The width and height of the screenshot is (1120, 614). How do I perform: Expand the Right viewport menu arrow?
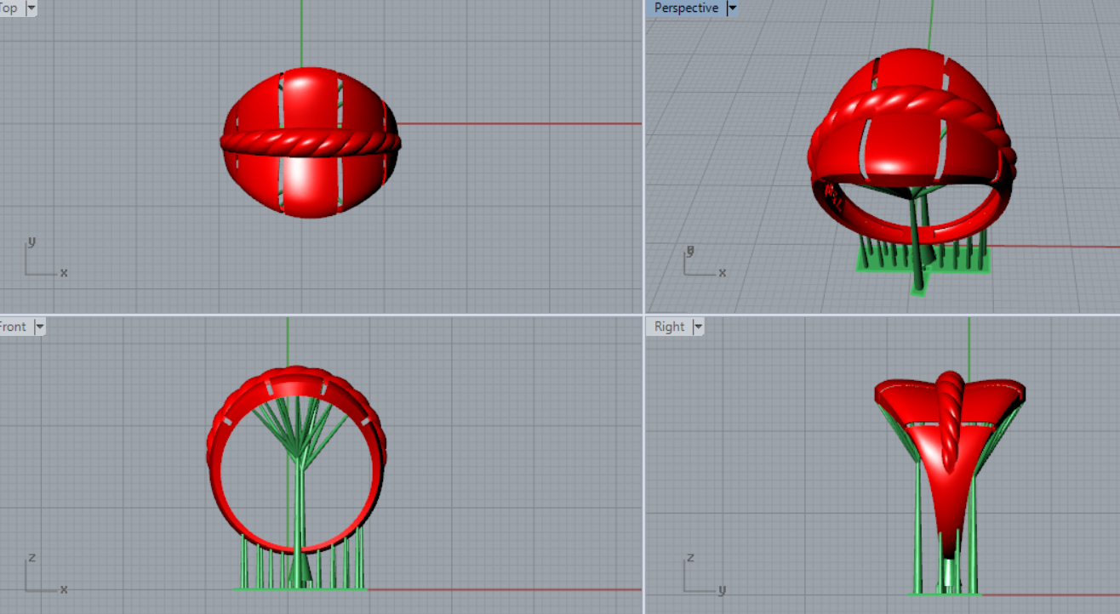pos(698,327)
